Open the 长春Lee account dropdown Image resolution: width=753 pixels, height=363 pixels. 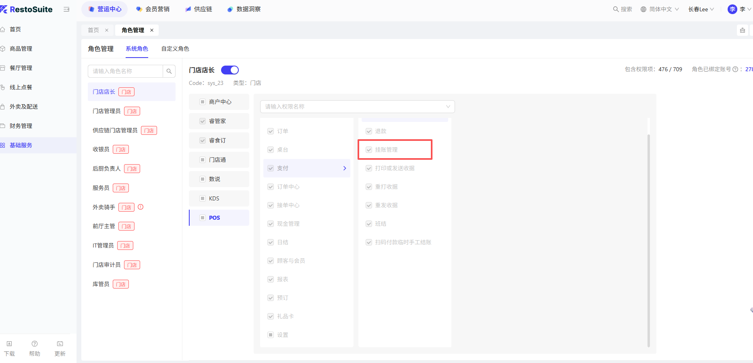point(701,9)
